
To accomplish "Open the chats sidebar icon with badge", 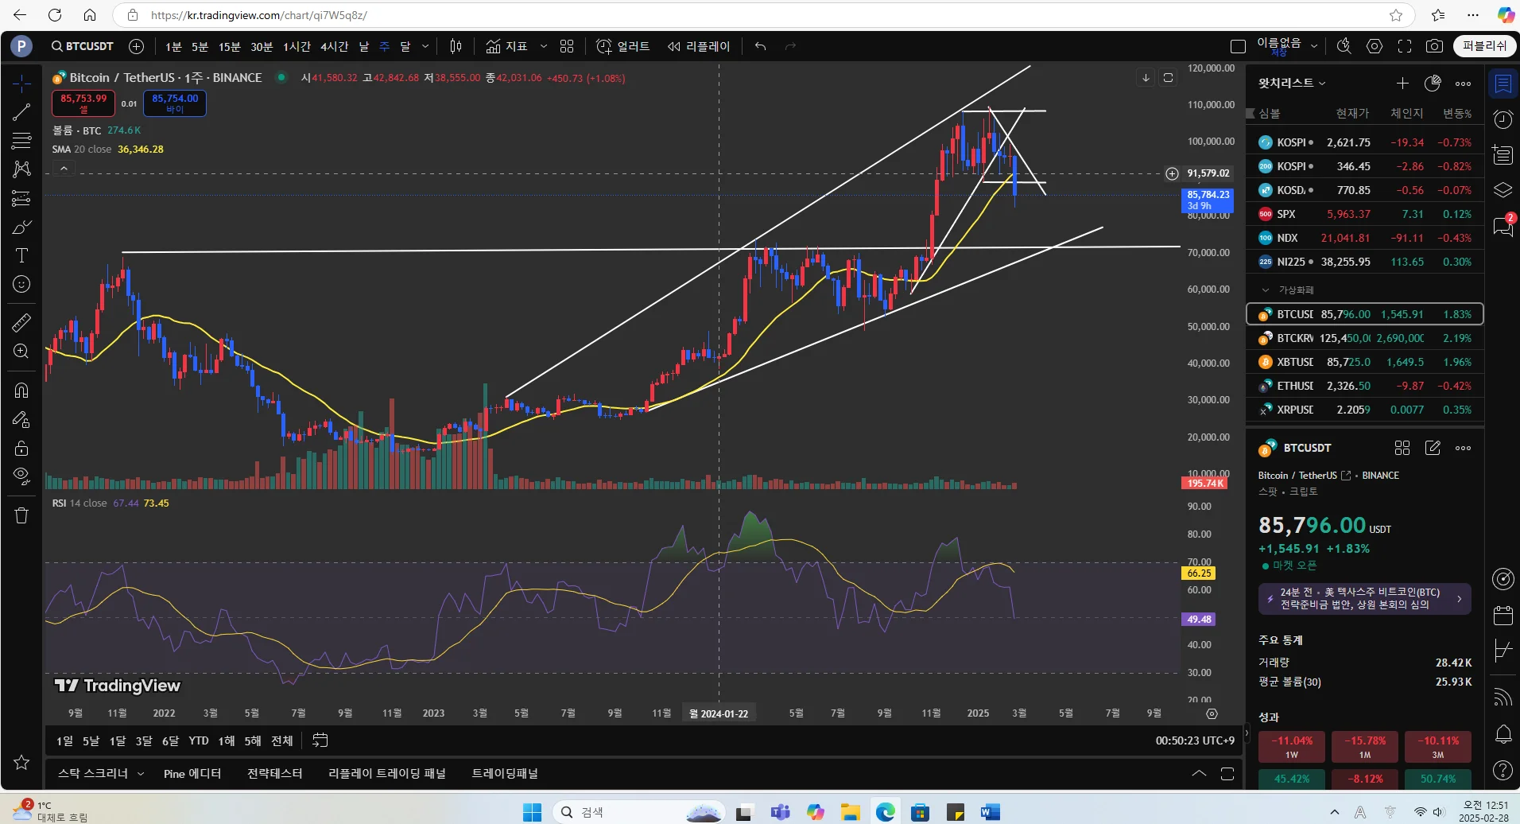I will point(1503,226).
